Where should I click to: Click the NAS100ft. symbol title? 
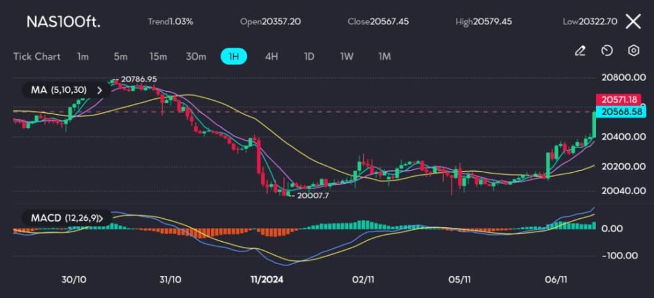coord(63,22)
